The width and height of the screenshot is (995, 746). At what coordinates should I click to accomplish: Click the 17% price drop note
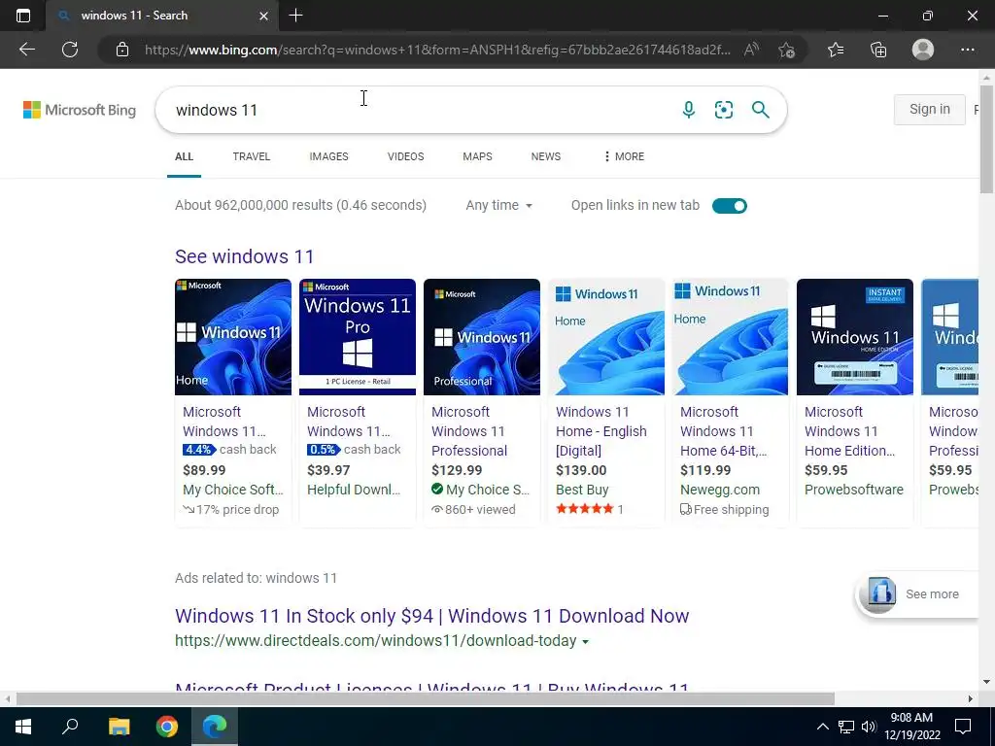coord(231,509)
